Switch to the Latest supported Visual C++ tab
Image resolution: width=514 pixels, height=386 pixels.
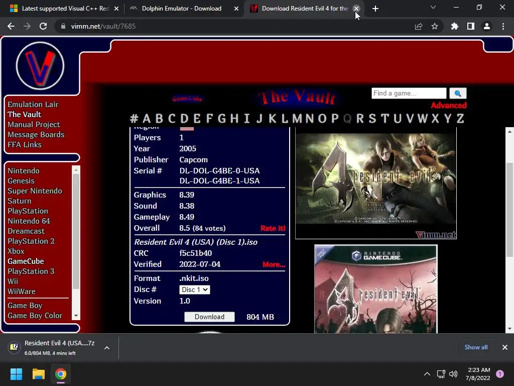click(x=66, y=9)
